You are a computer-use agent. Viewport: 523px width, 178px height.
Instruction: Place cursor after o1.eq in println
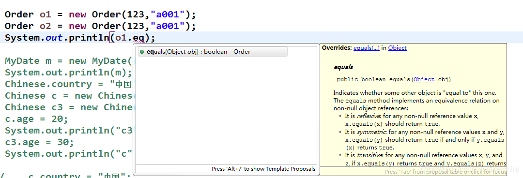pos(144,38)
